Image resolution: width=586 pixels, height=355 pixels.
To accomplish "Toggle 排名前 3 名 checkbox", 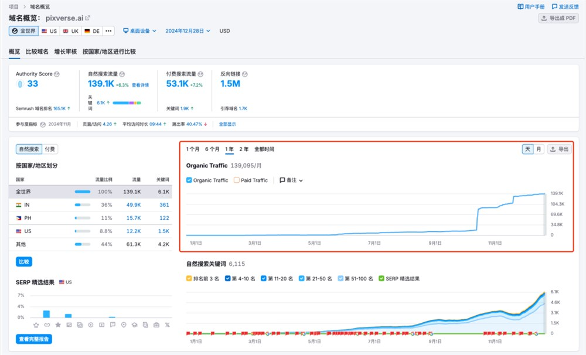I will pyautogui.click(x=189, y=278).
